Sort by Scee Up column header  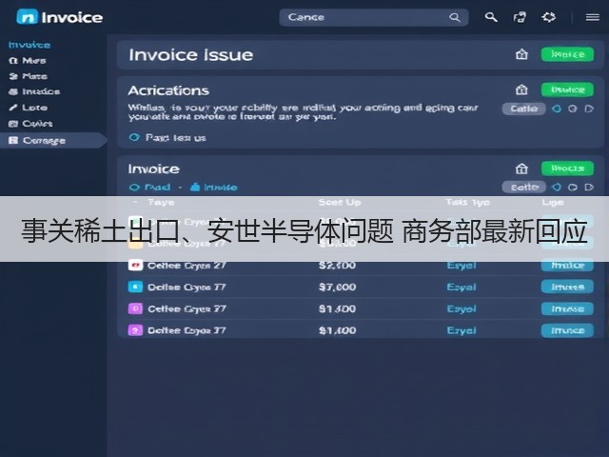coord(340,203)
